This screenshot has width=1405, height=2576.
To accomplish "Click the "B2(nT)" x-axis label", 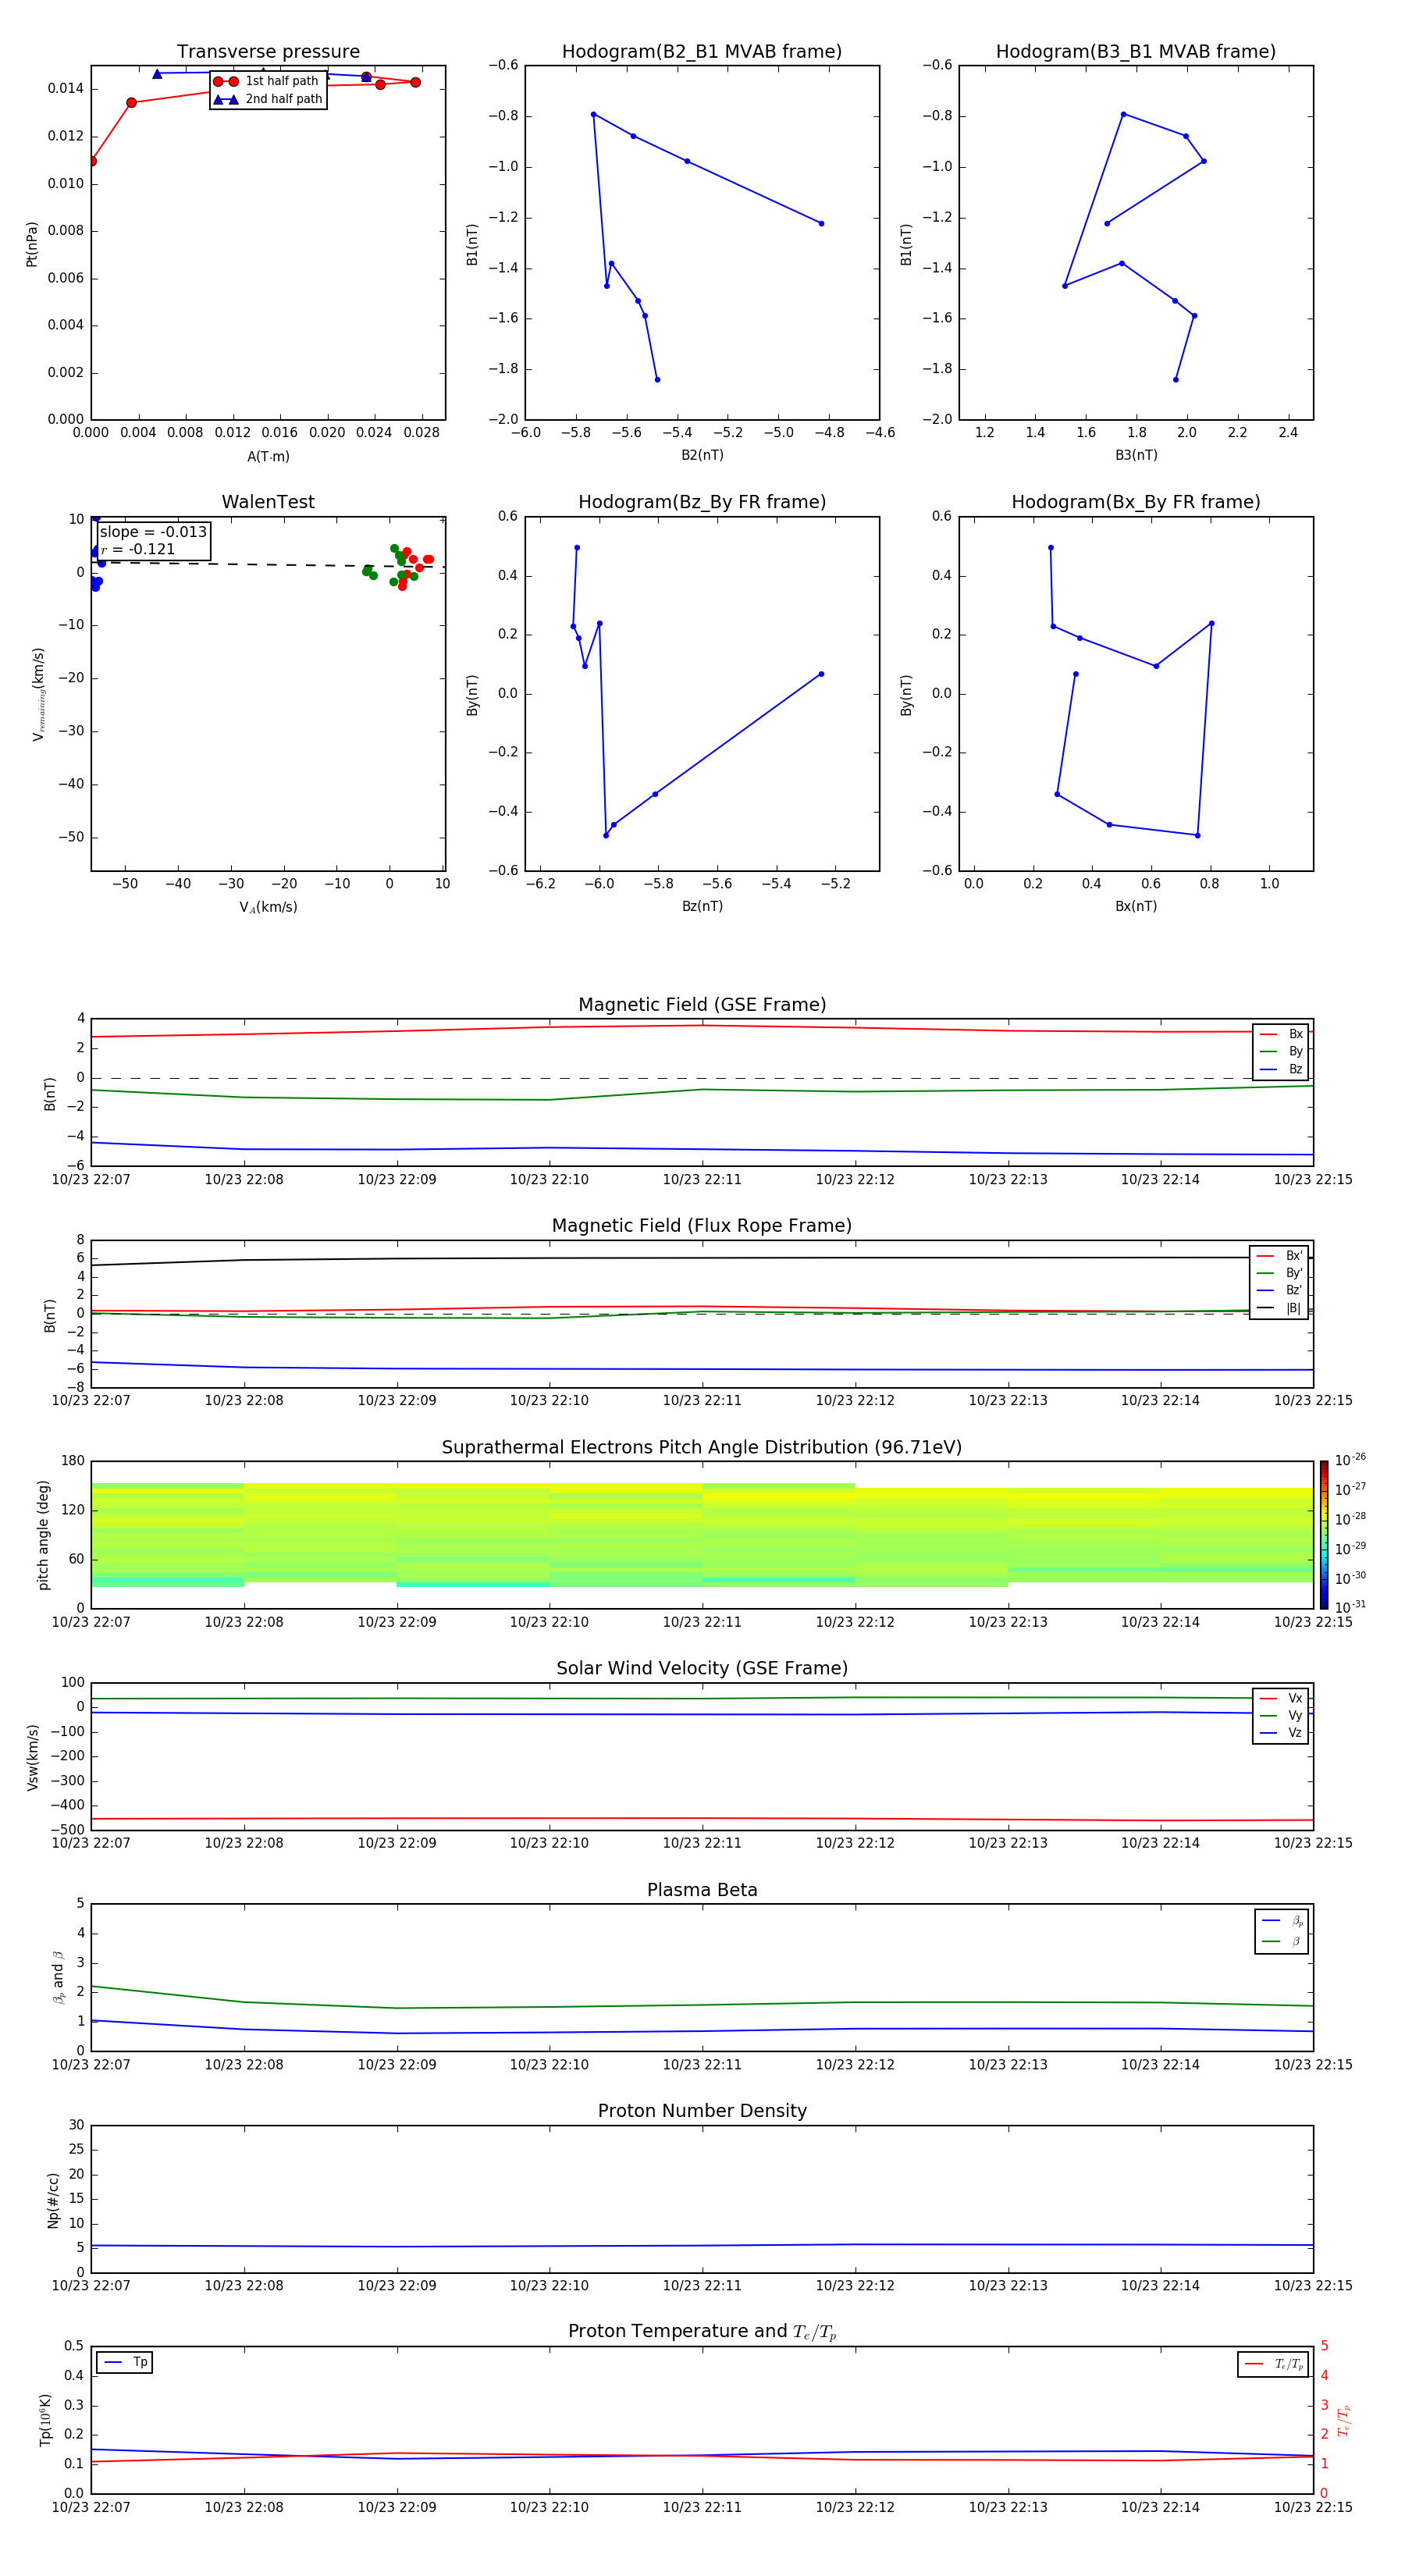I will click(702, 455).
